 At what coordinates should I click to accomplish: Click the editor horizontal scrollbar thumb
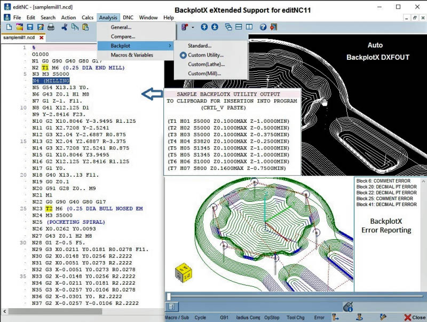click(x=55, y=311)
